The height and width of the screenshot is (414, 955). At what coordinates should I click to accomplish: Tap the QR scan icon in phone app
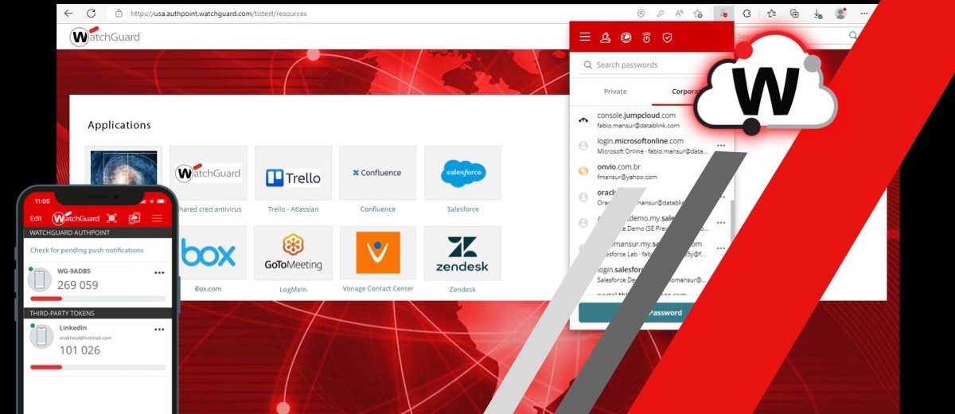click(112, 218)
